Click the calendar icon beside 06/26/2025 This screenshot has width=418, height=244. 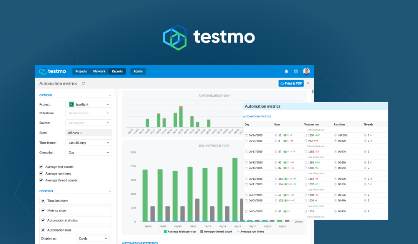(246, 135)
